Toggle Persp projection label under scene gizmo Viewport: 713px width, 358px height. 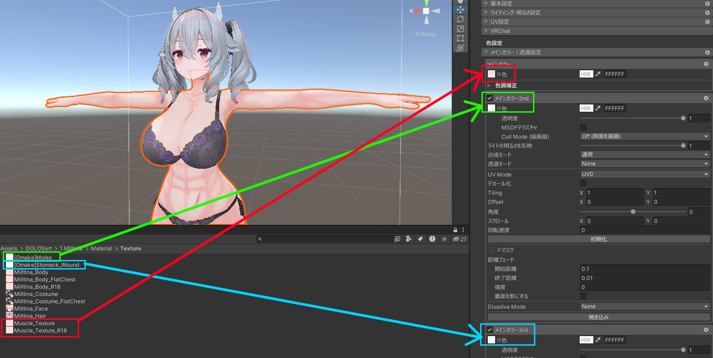pyautogui.click(x=425, y=34)
